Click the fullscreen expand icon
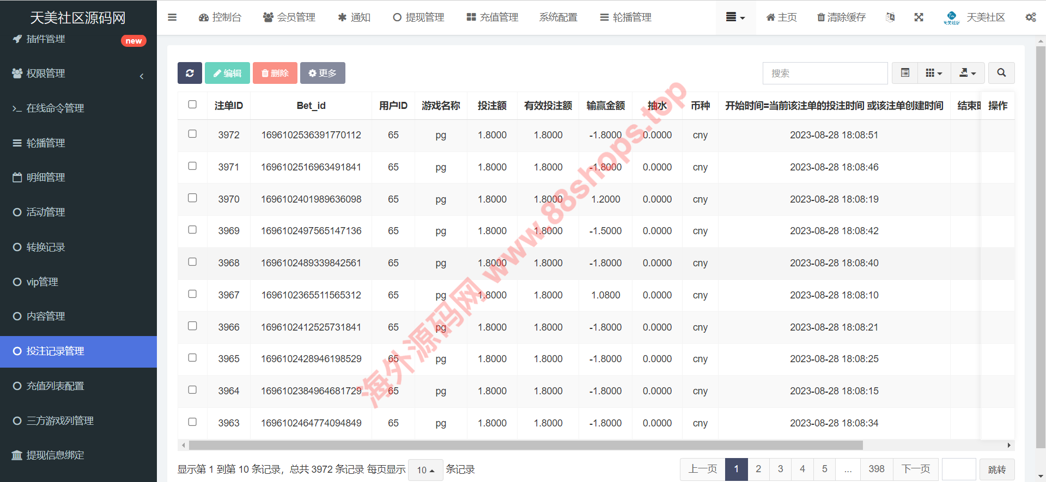Image resolution: width=1046 pixels, height=482 pixels. (919, 17)
